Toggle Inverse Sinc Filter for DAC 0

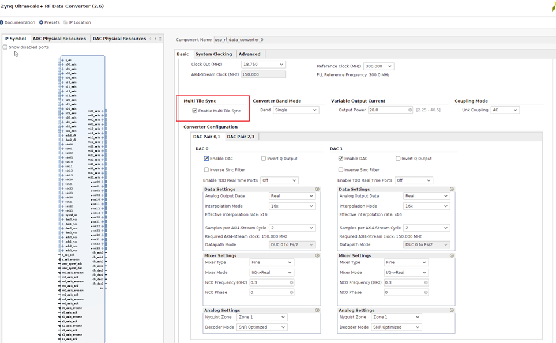[x=205, y=169]
